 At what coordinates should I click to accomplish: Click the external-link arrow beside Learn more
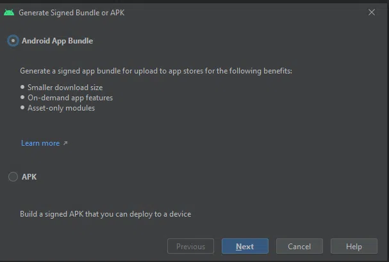[x=65, y=143]
